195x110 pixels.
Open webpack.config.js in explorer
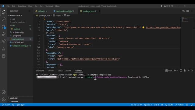click(20, 46)
